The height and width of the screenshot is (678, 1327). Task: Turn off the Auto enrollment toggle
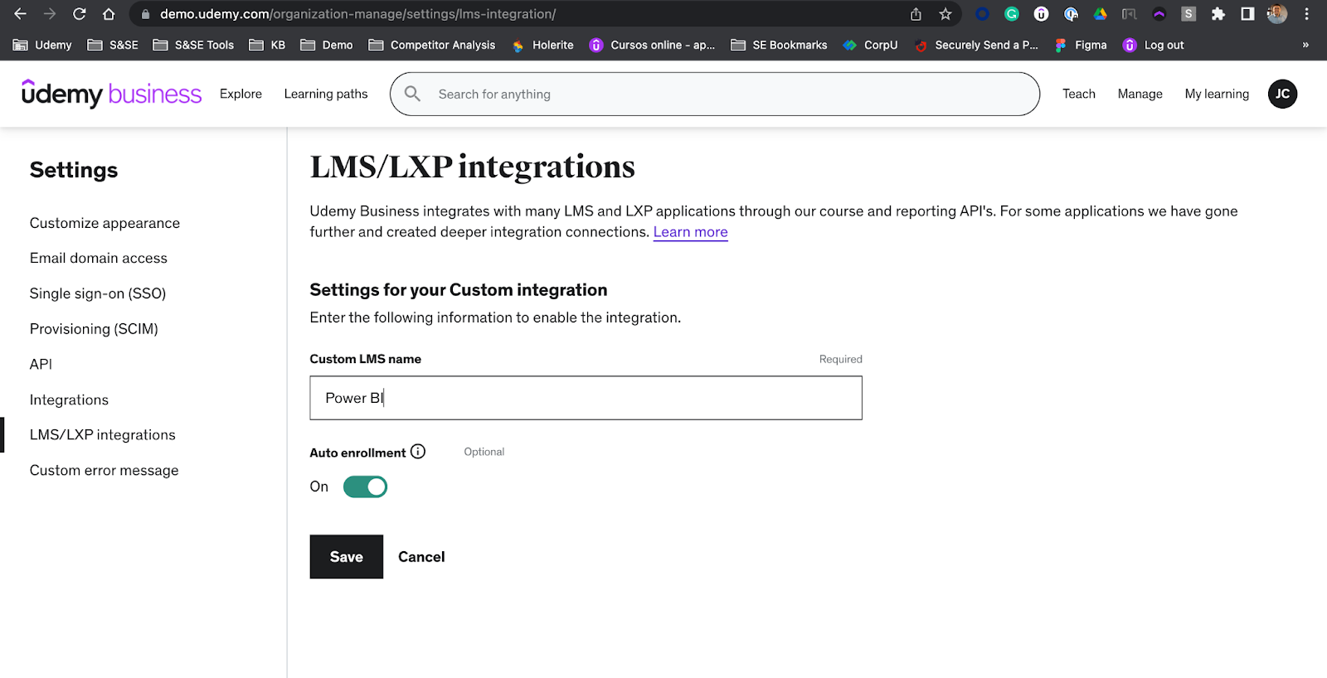[365, 487]
